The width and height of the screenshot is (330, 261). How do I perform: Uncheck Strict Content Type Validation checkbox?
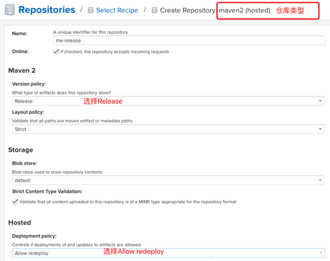tap(15, 202)
